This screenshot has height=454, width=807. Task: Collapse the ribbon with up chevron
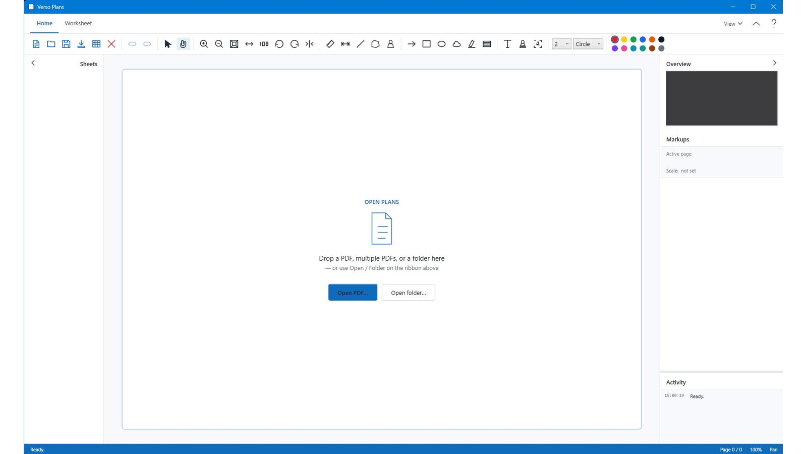756,24
